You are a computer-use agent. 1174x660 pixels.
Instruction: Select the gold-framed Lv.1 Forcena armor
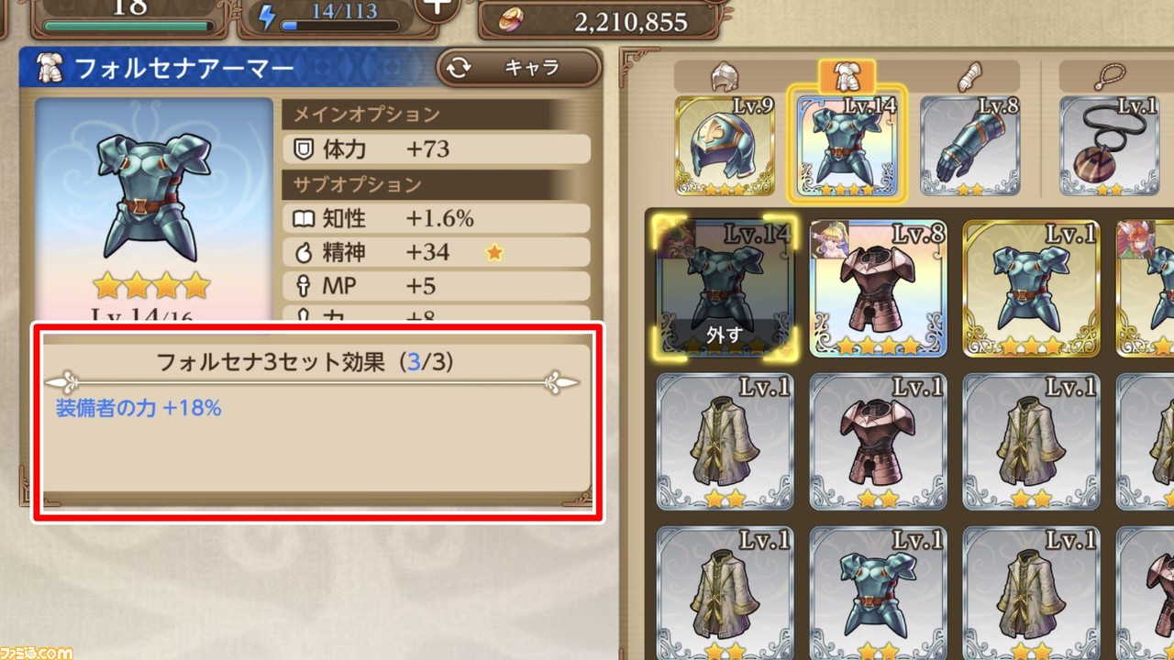pyautogui.click(x=1031, y=288)
